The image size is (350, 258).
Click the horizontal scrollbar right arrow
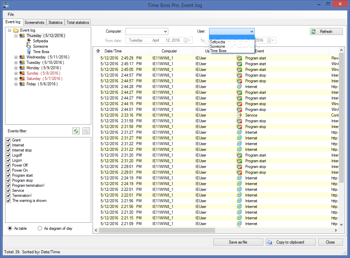coord(336,230)
